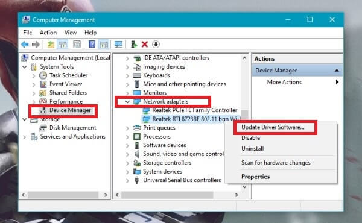Open the View menu

(71, 33)
